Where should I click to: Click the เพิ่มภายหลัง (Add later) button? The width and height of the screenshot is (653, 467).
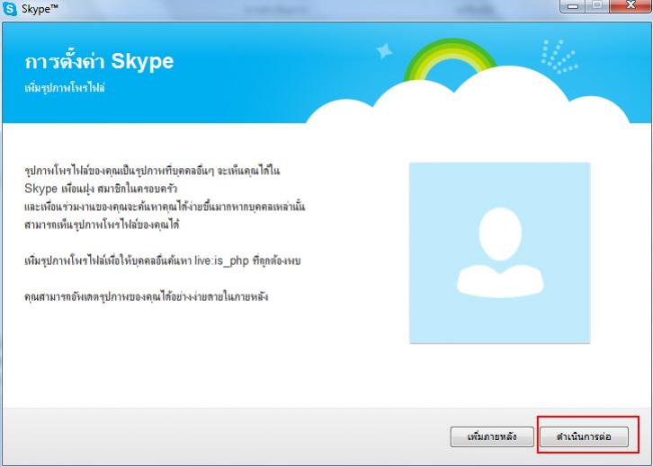pyautogui.click(x=492, y=436)
